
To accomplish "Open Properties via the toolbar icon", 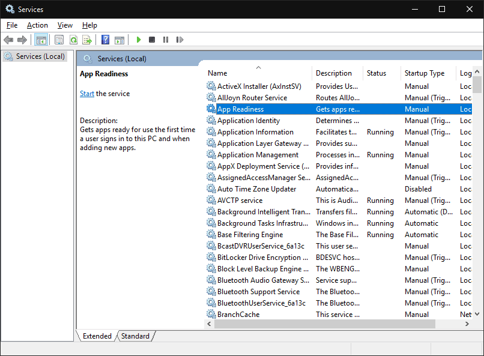I will click(59, 40).
